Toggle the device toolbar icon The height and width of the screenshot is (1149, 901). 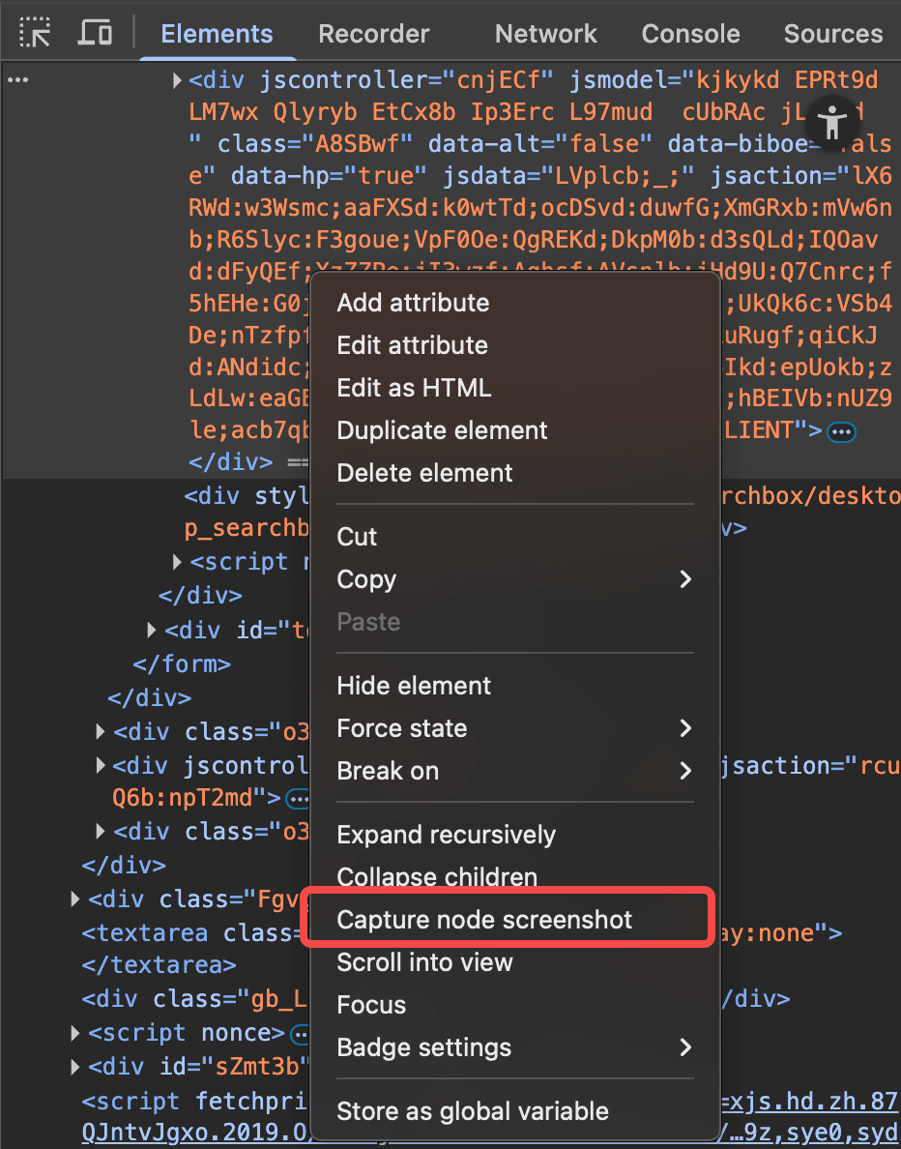click(x=94, y=32)
